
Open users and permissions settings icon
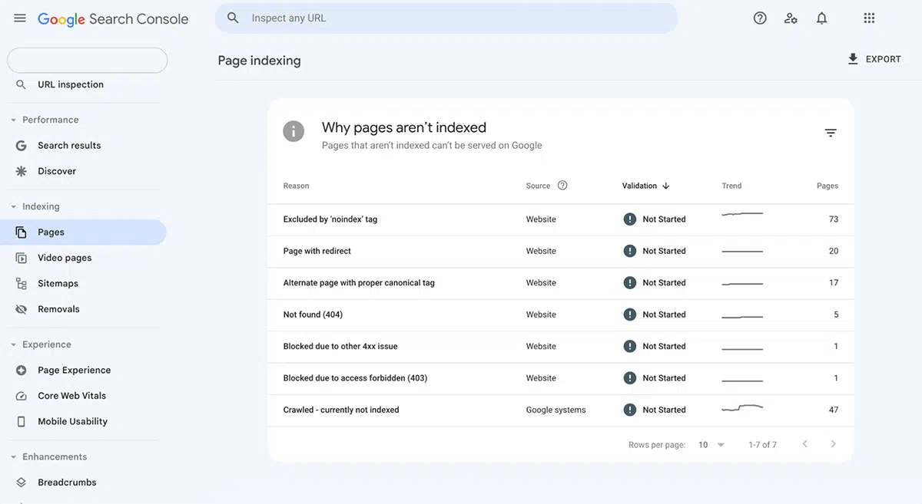(791, 18)
